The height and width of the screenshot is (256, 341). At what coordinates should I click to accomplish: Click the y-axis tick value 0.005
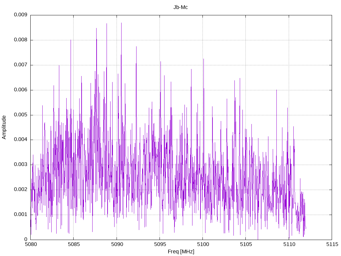(x=21, y=115)
